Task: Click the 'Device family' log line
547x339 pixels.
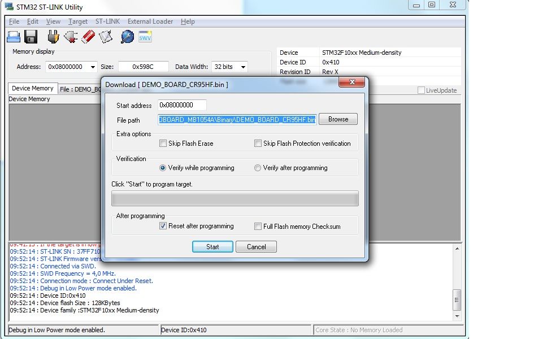Action: point(84,310)
